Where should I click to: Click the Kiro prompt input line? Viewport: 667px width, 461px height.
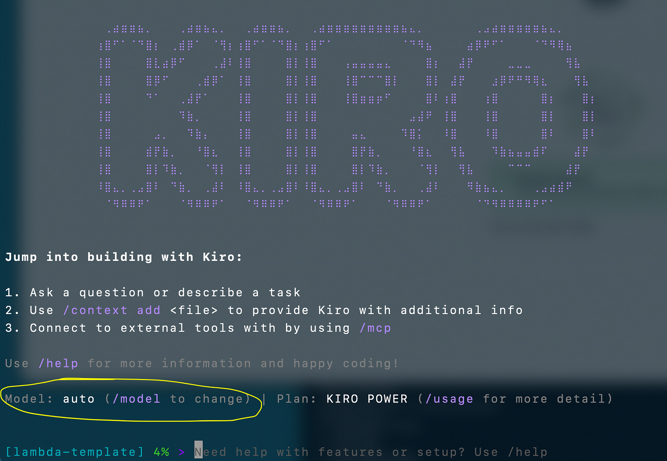[x=371, y=452]
